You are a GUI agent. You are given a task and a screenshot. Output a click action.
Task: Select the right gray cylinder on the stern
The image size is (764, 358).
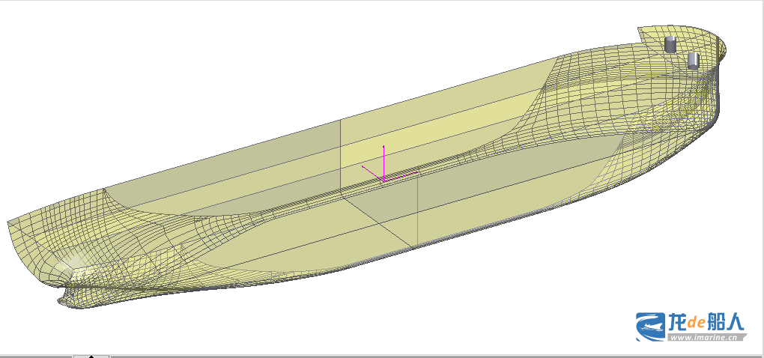(693, 60)
